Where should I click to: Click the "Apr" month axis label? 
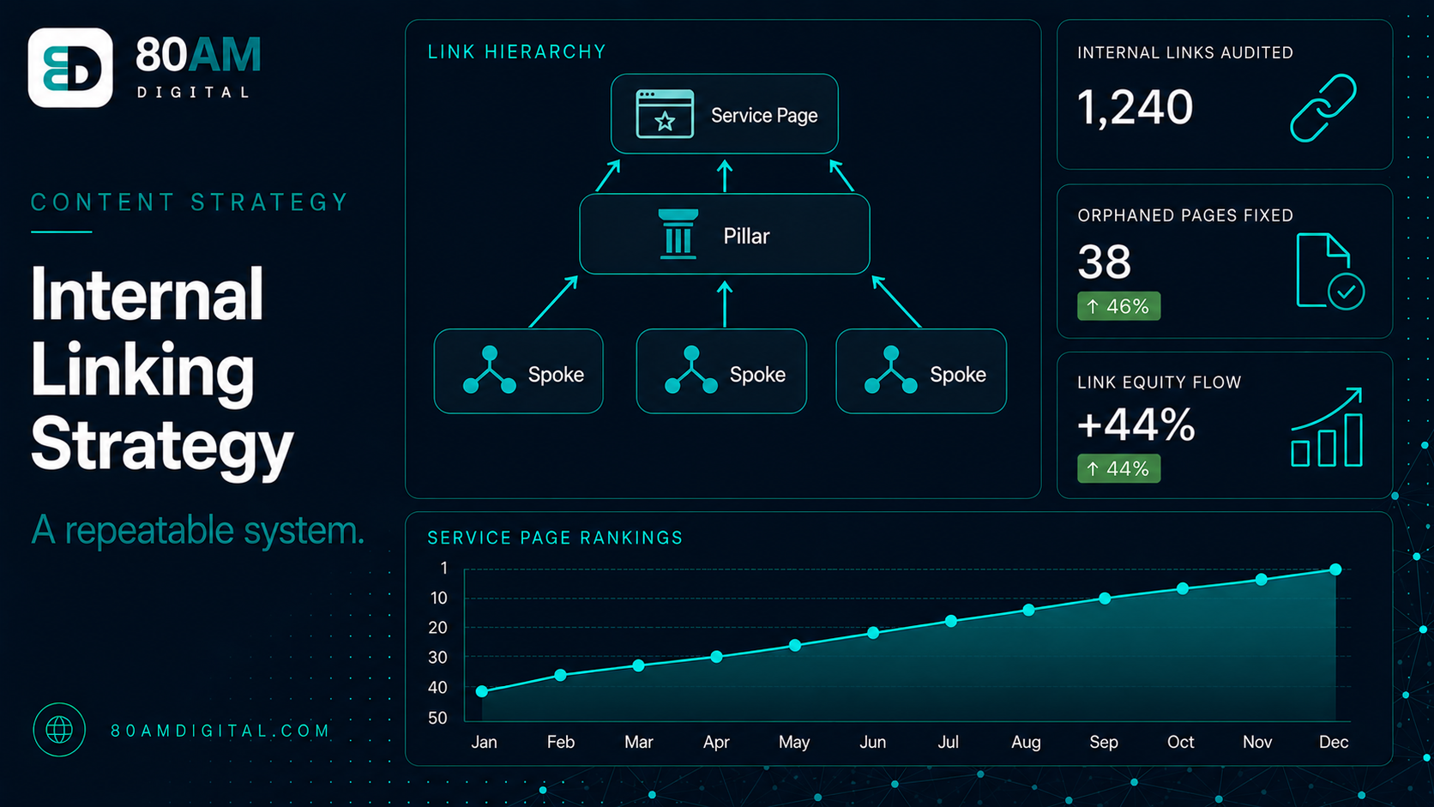(716, 742)
